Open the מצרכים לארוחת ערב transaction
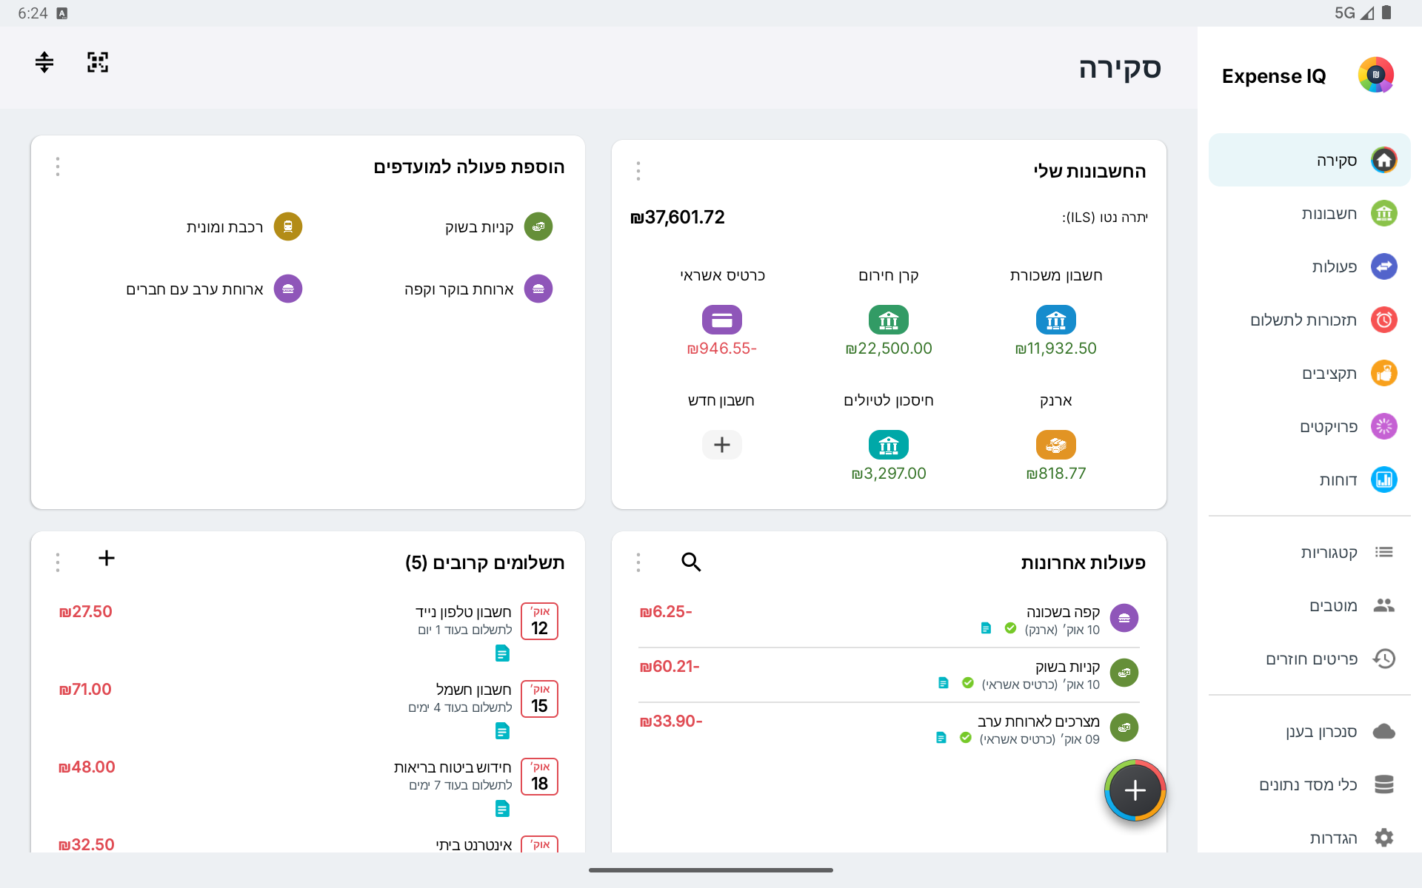This screenshot has width=1422, height=888. [x=889, y=729]
